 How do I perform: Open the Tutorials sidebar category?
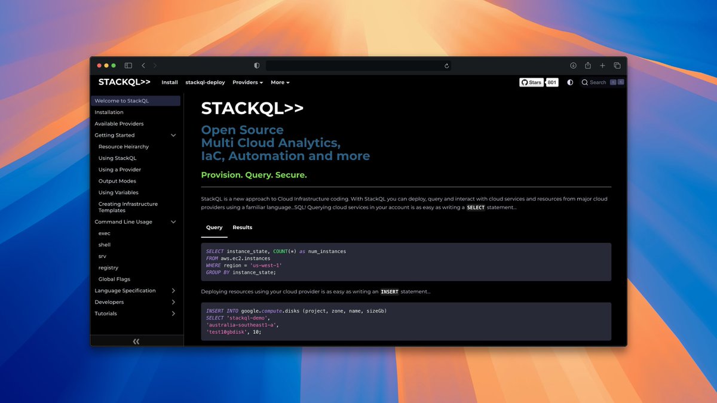[106, 313]
